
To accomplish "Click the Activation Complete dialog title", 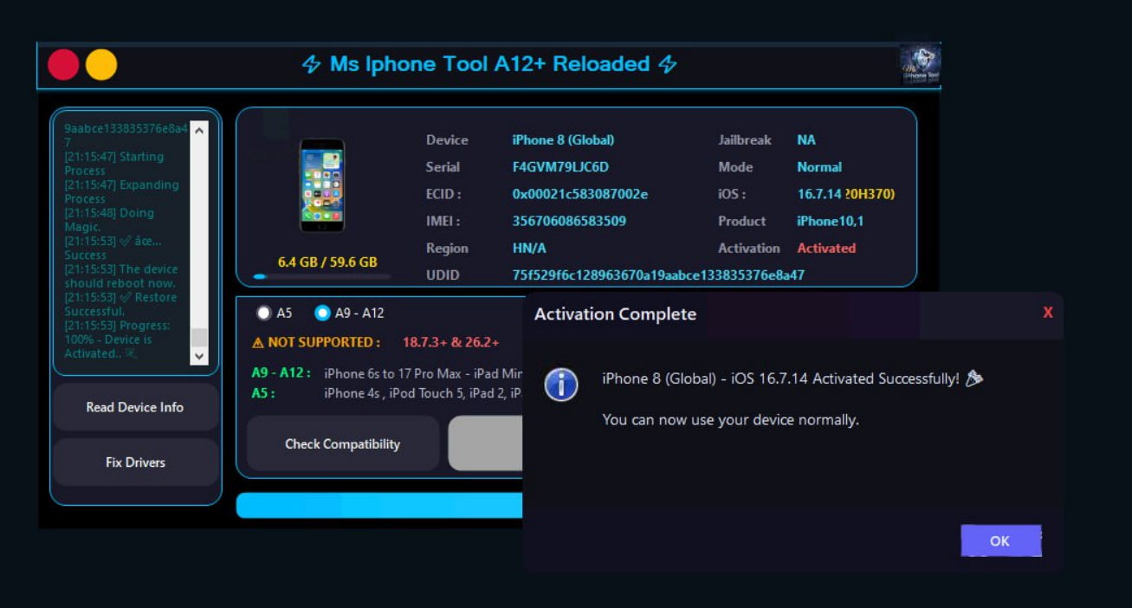I will 615,314.
